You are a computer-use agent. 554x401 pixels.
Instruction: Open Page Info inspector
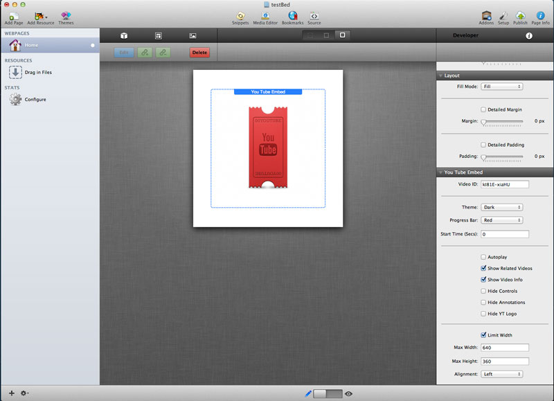(541, 15)
